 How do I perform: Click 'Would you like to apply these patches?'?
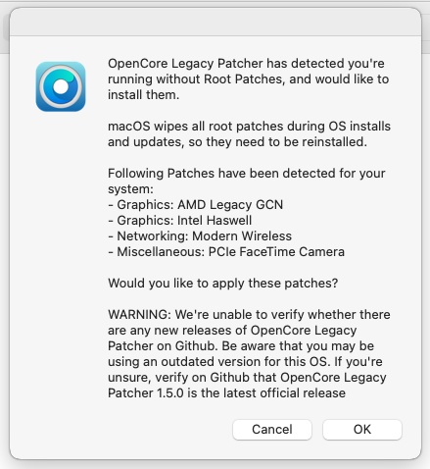pos(222,283)
